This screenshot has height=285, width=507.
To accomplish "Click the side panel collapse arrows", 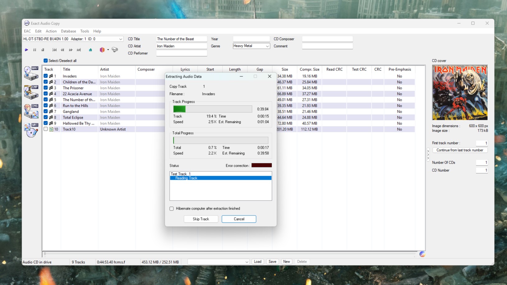I will (428, 154).
